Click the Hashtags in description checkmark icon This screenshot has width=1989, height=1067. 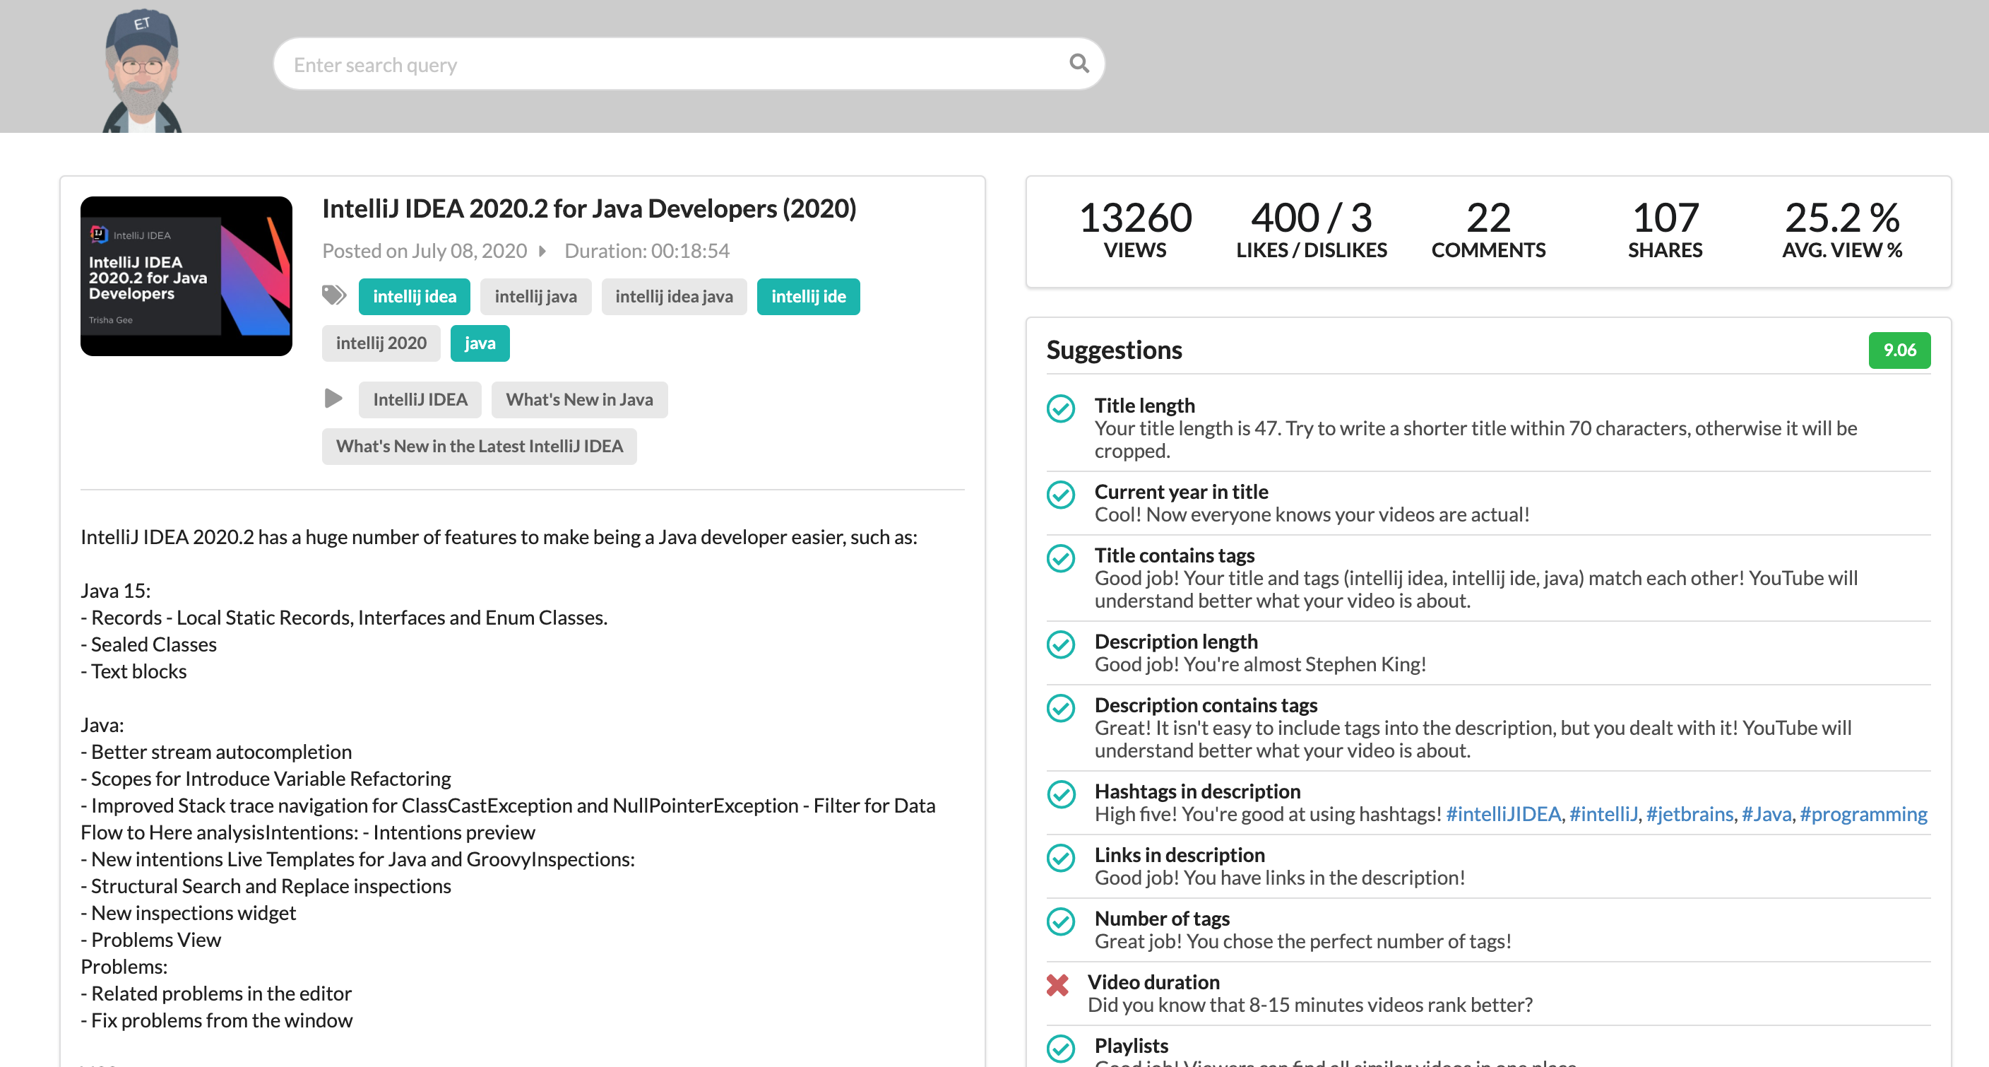tap(1061, 794)
